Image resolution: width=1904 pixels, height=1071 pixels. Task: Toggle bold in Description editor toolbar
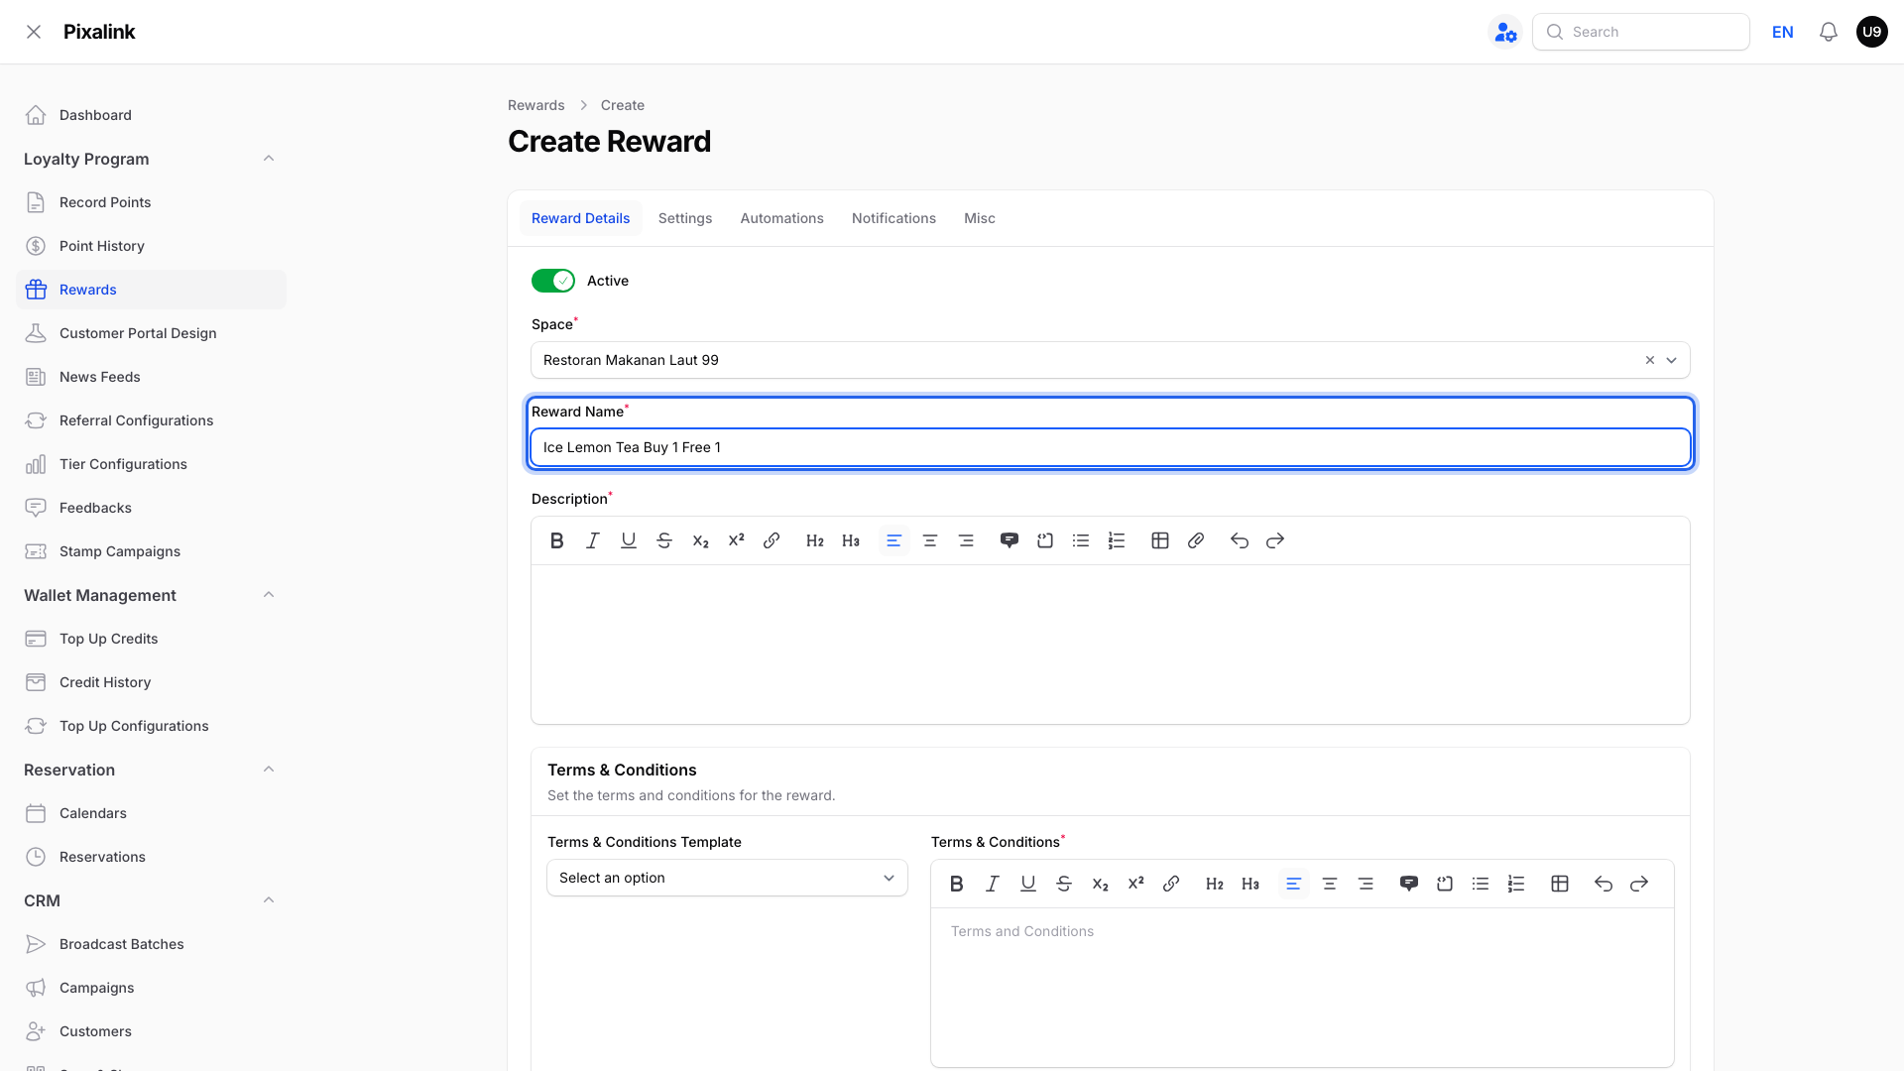[557, 540]
